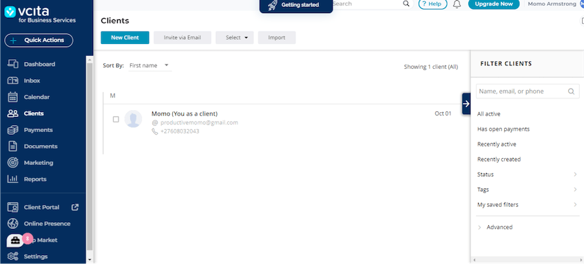Filter by Has open payments
This screenshot has height=264, width=584.
pos(503,129)
